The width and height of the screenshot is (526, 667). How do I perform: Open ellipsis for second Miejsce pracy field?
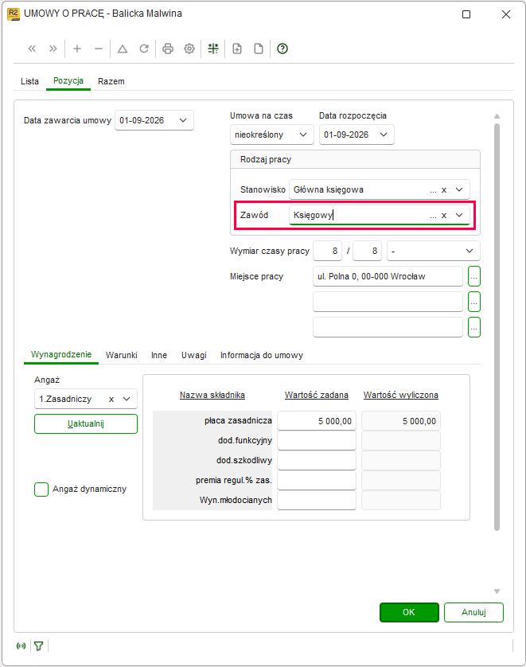click(474, 302)
